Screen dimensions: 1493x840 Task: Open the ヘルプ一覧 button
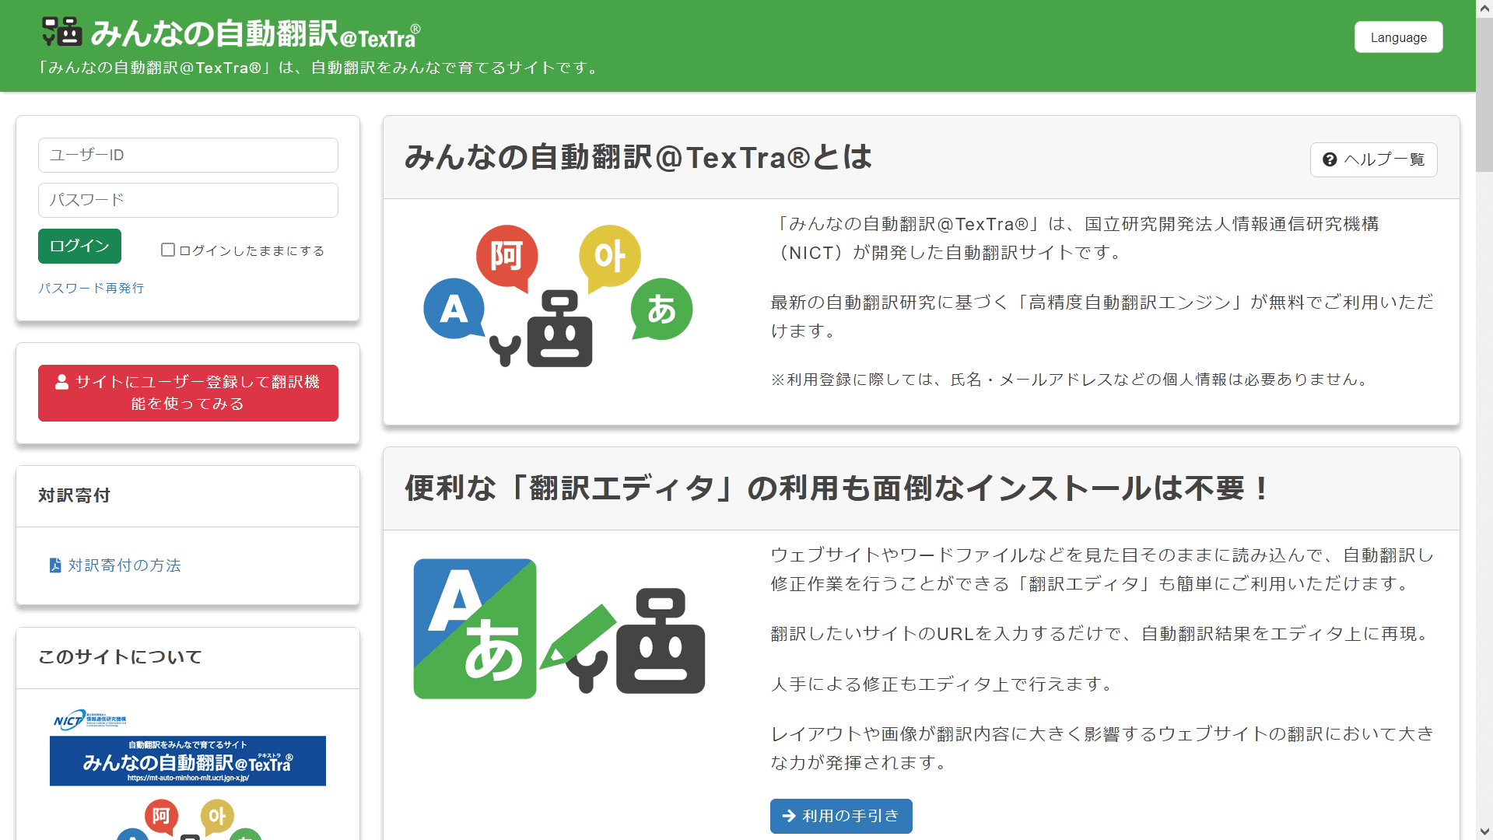(1373, 159)
